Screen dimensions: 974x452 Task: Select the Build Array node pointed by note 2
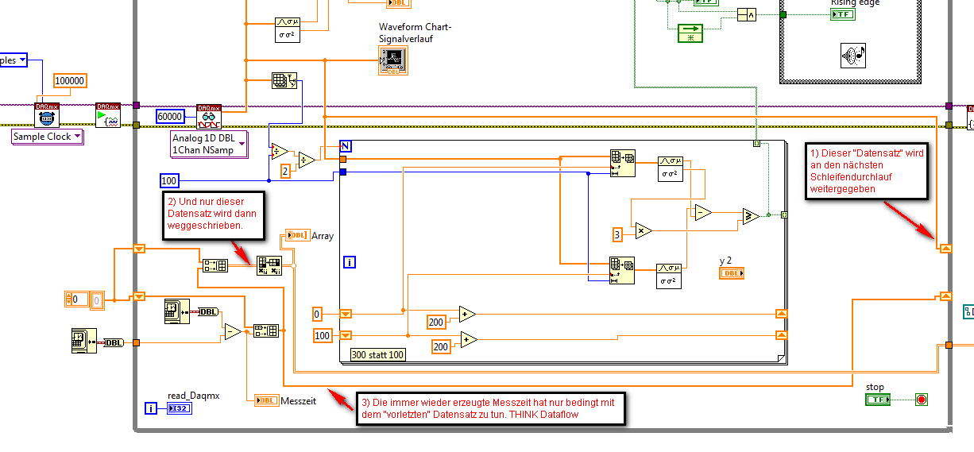tap(214, 266)
